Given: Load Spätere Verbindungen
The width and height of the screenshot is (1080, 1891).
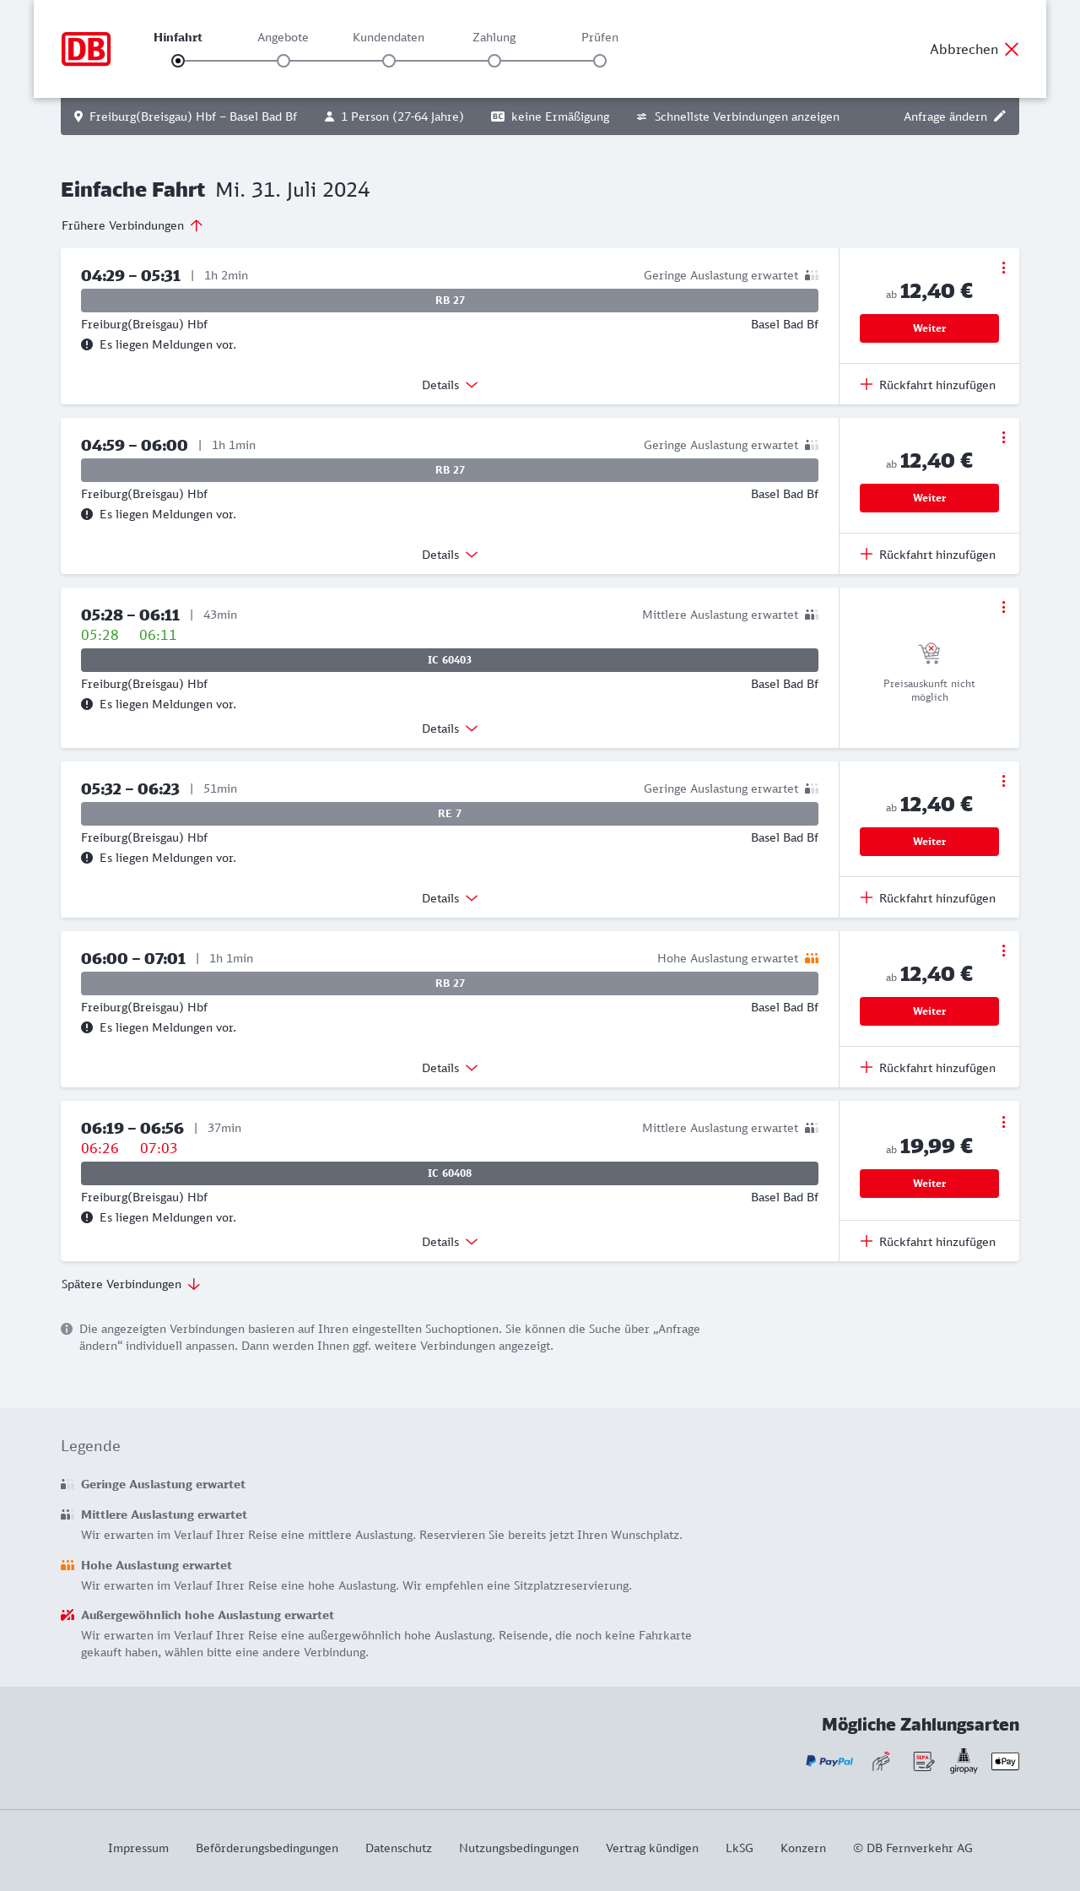Looking at the screenshot, I should (x=131, y=1284).
